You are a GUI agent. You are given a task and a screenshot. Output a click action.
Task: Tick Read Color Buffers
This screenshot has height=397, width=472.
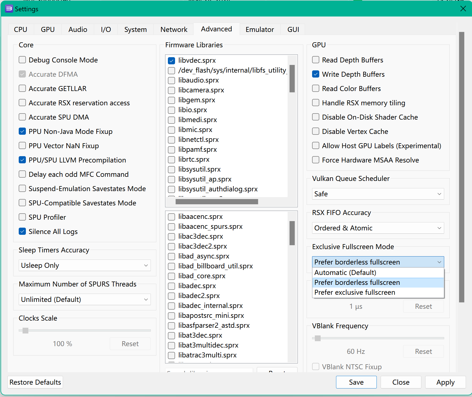316,89
